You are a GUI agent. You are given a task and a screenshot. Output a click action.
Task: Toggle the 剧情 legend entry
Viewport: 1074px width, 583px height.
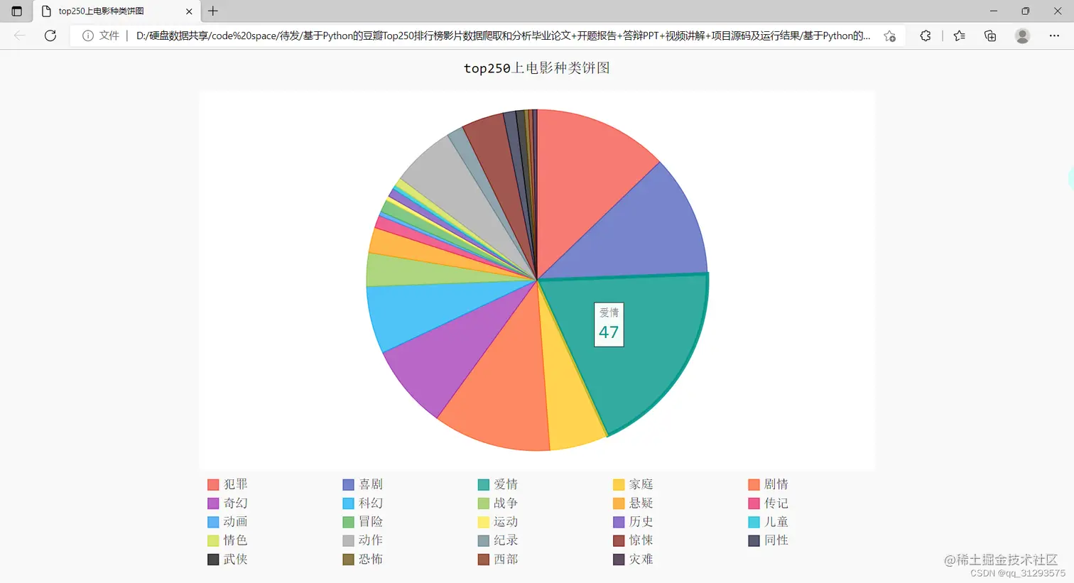769,484
